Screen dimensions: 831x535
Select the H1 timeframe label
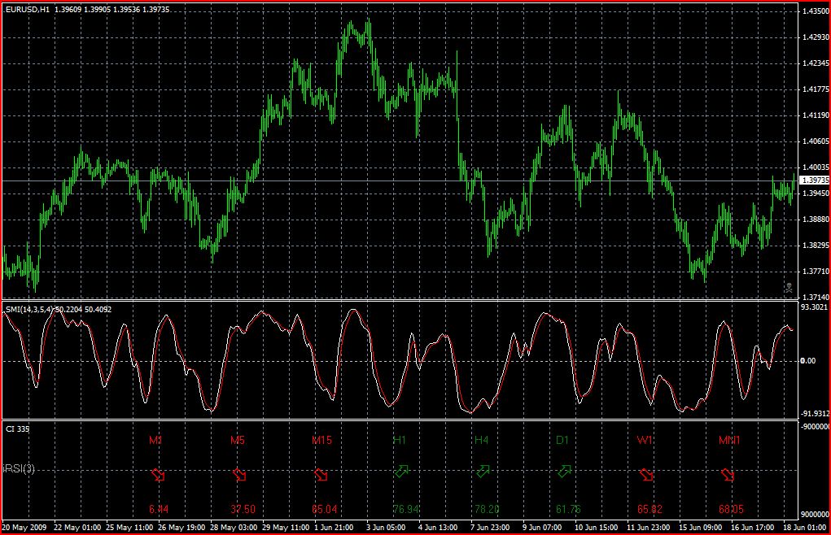pyautogui.click(x=400, y=440)
